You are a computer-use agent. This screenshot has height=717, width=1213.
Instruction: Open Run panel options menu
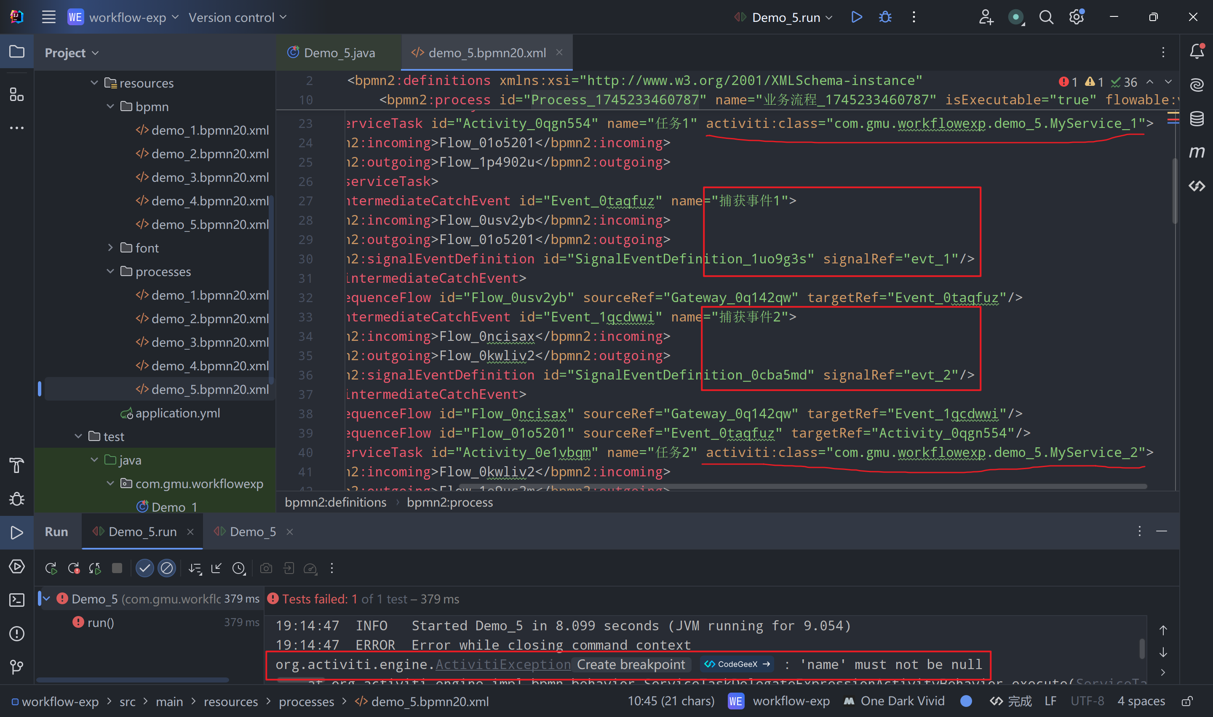[x=1140, y=531]
